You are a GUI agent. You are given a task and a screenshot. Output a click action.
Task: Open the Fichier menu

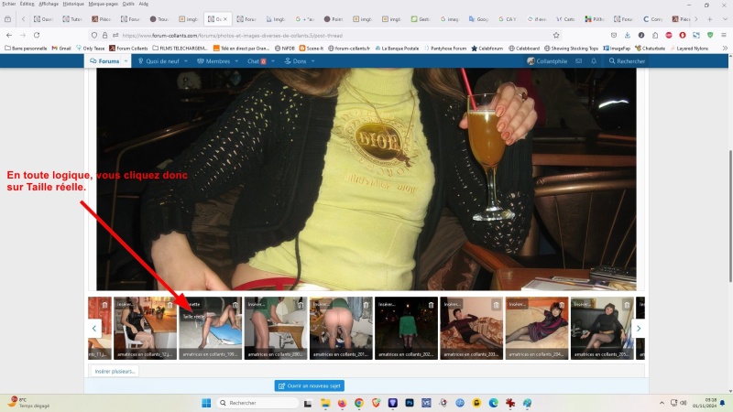[x=8, y=4]
